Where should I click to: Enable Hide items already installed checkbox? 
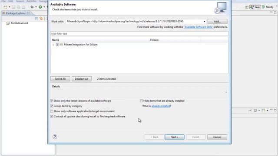tap(141, 101)
